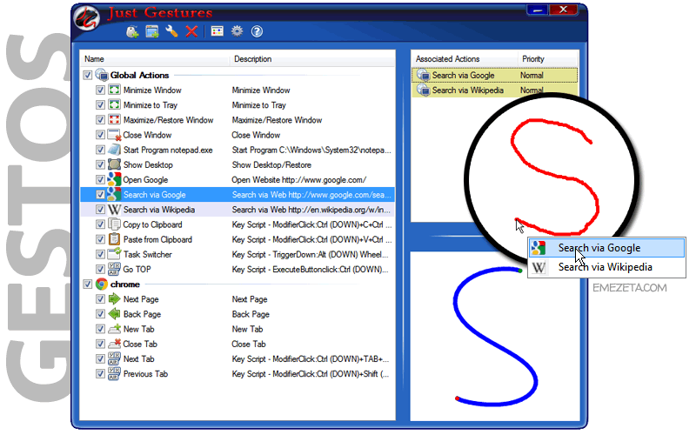The image size is (696, 435).
Task: Click the New Tab row icon
Action: click(x=115, y=329)
